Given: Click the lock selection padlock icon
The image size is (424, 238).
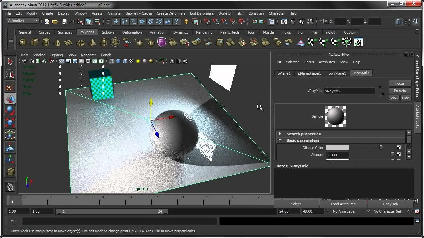Looking at the screenshot, I should click(186, 21).
